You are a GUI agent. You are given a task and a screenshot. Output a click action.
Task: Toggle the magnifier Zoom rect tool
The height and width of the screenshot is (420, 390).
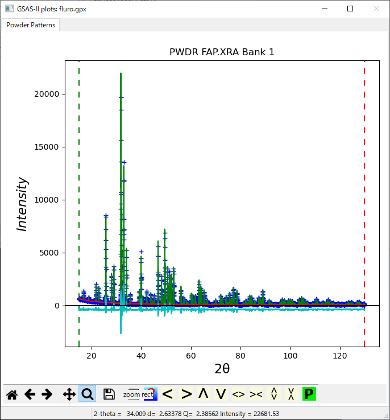click(x=88, y=394)
